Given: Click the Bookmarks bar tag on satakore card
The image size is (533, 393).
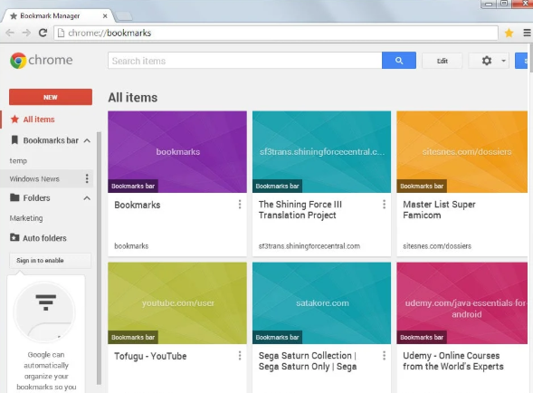Looking at the screenshot, I should click(277, 337).
